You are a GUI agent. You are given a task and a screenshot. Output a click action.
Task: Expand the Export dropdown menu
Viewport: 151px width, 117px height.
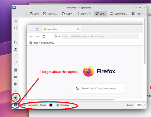(x=84, y=14)
